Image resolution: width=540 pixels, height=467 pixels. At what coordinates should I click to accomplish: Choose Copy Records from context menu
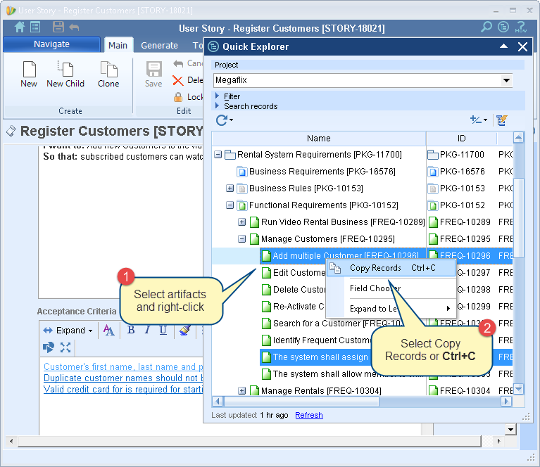(x=391, y=268)
